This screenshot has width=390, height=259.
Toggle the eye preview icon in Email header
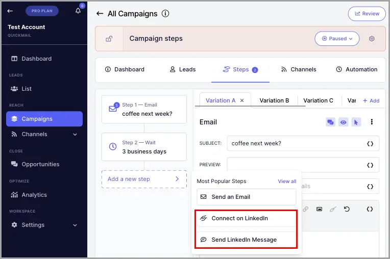[343, 122]
